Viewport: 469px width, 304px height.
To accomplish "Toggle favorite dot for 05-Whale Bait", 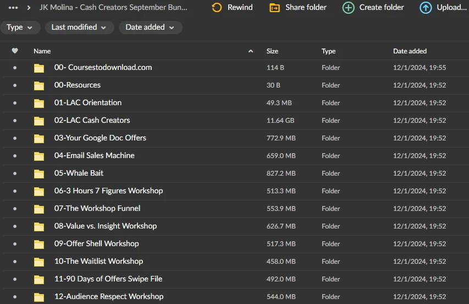I will pos(15,173).
